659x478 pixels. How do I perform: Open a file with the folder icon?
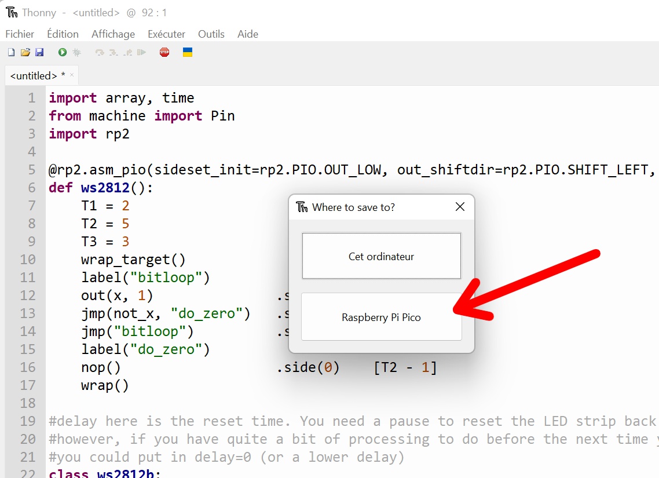[x=25, y=52]
